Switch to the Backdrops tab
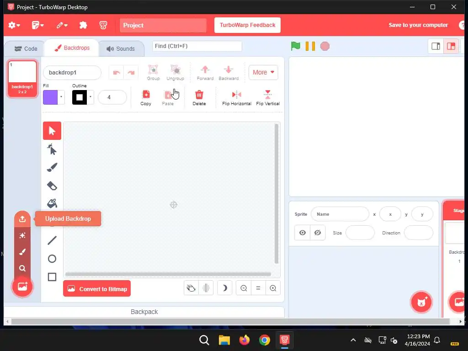The image size is (468, 351). (x=72, y=48)
